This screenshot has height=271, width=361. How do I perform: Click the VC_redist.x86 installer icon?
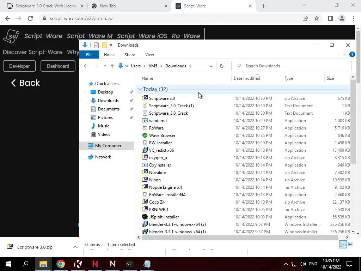pyautogui.click(x=145, y=150)
